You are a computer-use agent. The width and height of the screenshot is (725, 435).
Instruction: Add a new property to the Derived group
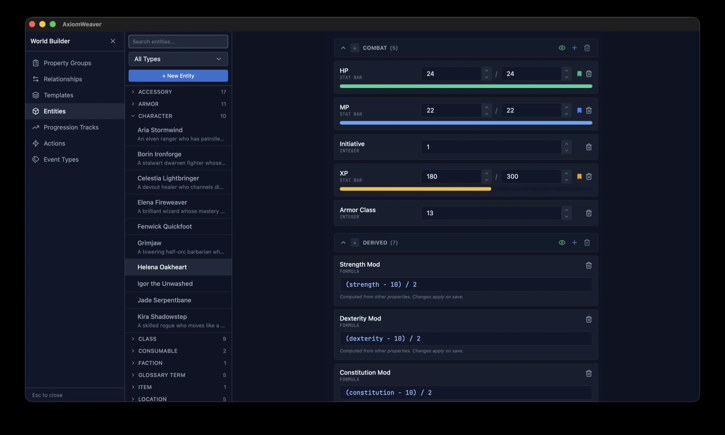tap(574, 242)
